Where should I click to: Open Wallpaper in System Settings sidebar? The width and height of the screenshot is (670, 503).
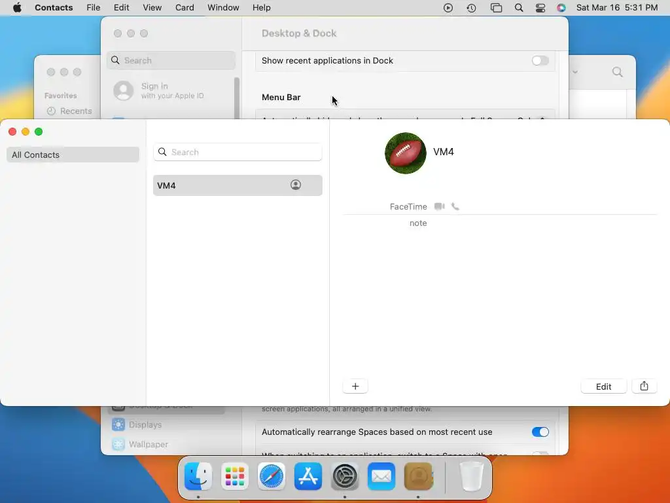click(149, 445)
